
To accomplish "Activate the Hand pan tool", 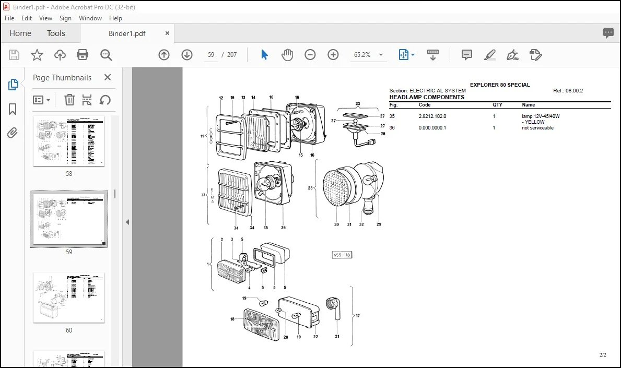I will [287, 55].
